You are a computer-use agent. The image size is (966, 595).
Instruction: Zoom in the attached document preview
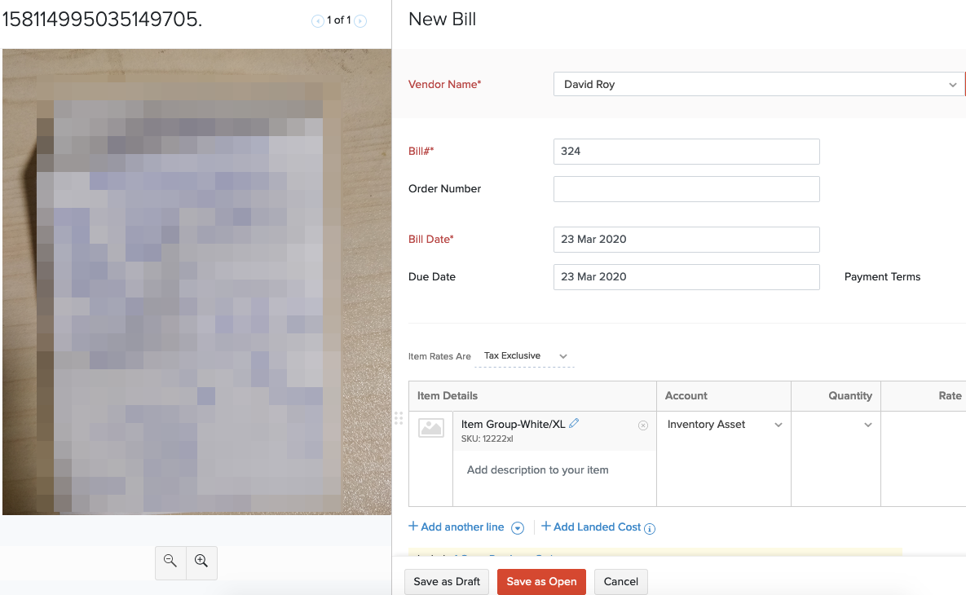201,561
